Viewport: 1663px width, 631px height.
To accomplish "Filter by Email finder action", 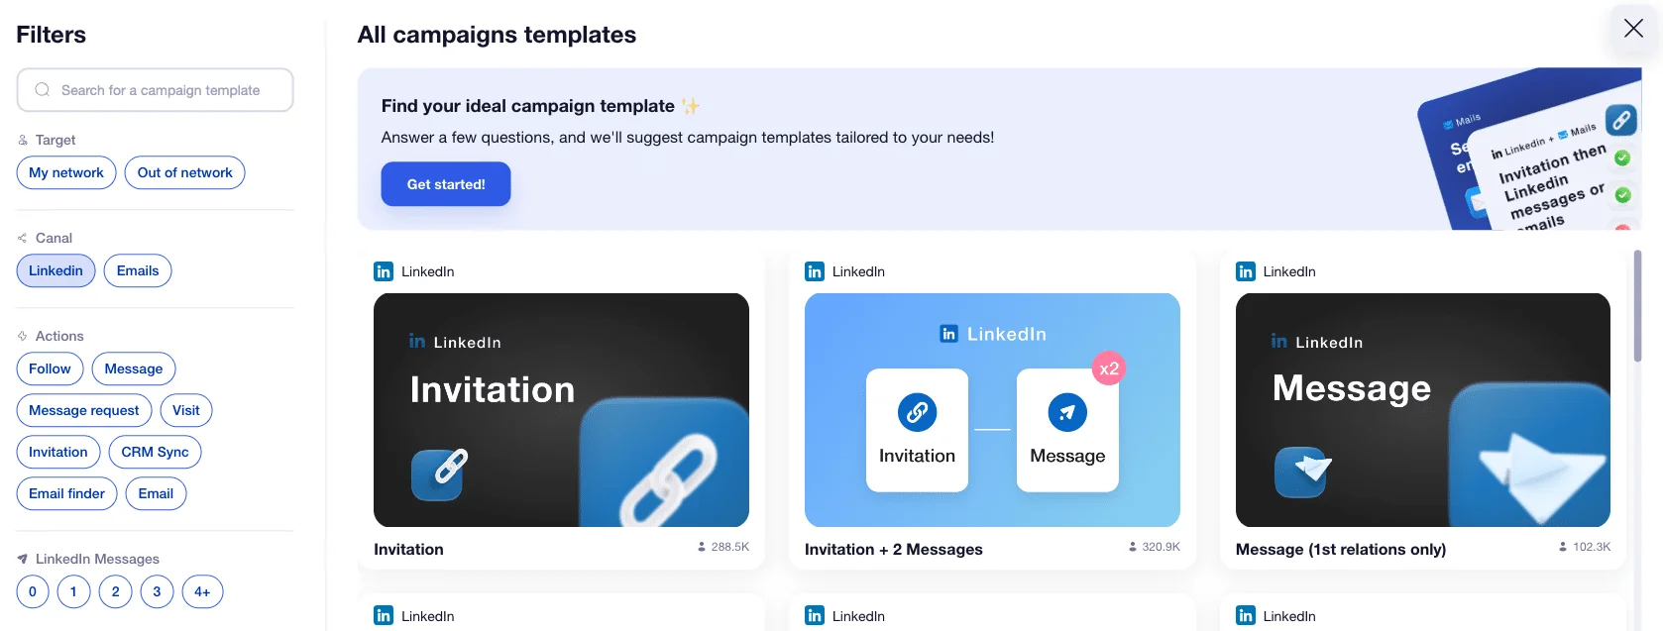I will (x=67, y=493).
